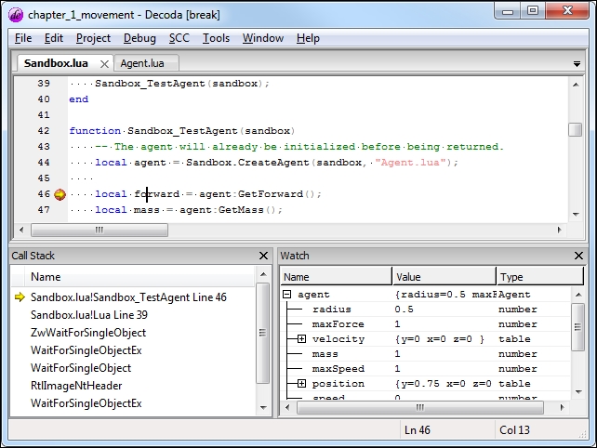This screenshot has width=597, height=448.
Task: Select the RtlImageNtHeader stack frame
Action: [76, 386]
